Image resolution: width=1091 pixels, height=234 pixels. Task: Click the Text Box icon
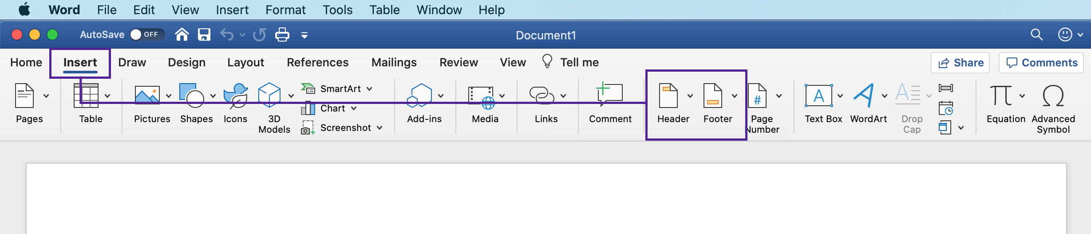tap(818, 96)
